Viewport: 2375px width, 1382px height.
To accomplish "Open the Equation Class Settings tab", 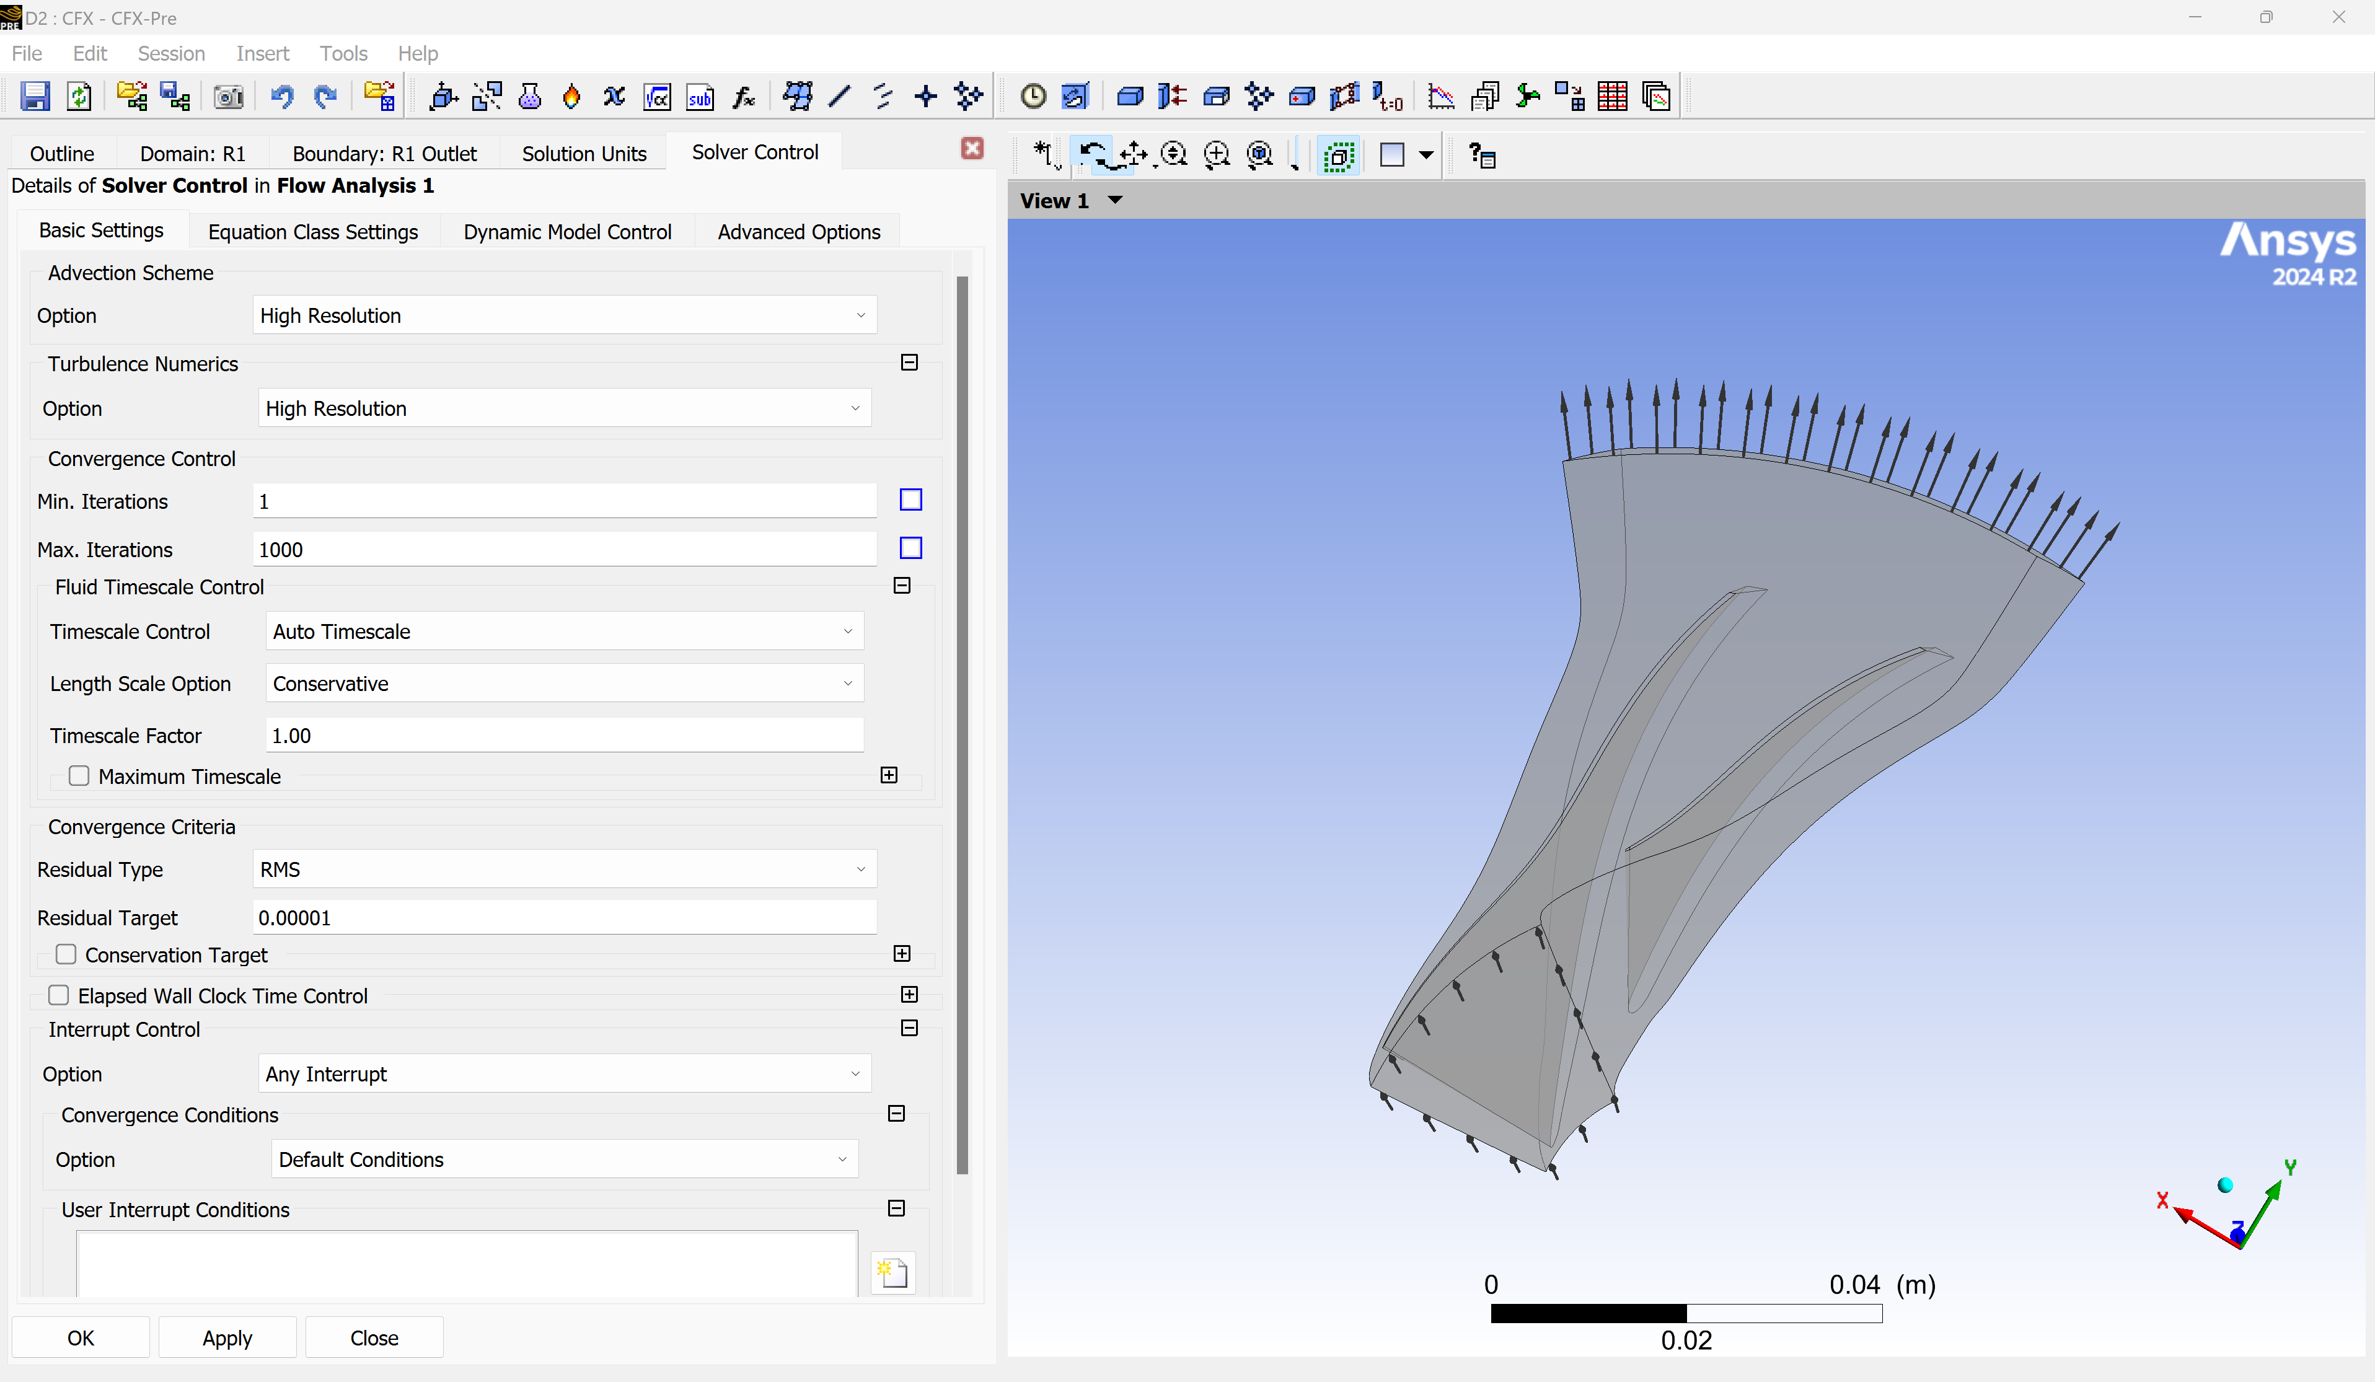I will pyautogui.click(x=313, y=232).
